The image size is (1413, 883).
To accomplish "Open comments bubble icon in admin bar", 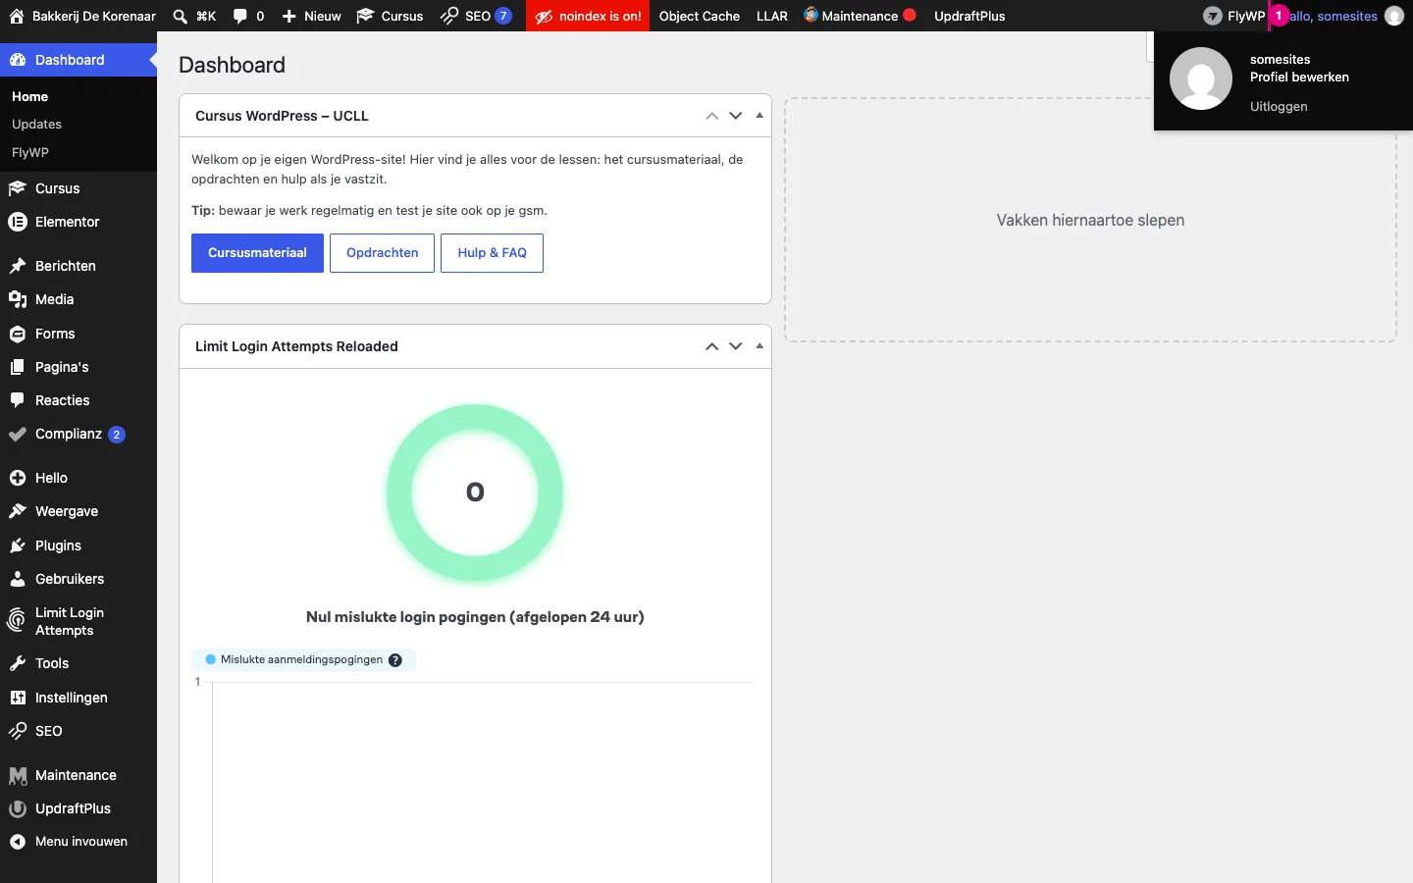I will click(240, 16).
